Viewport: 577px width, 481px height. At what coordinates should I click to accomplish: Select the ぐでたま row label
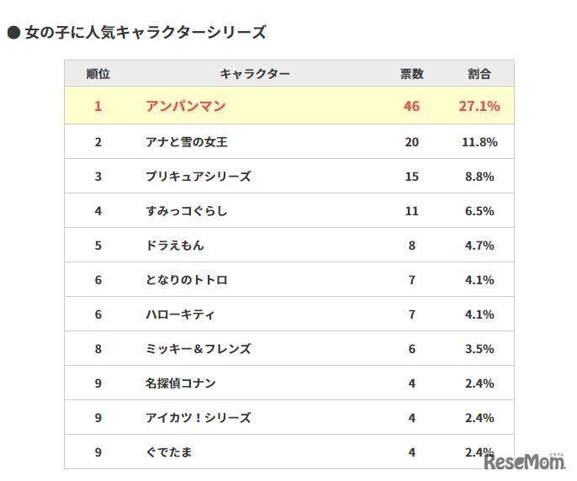[x=168, y=452]
